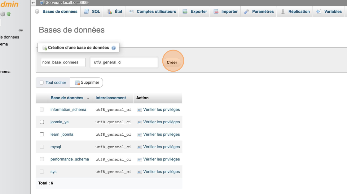Click the nom_base_donnees input field
Viewport: 347px width, 194px height.
(63, 62)
